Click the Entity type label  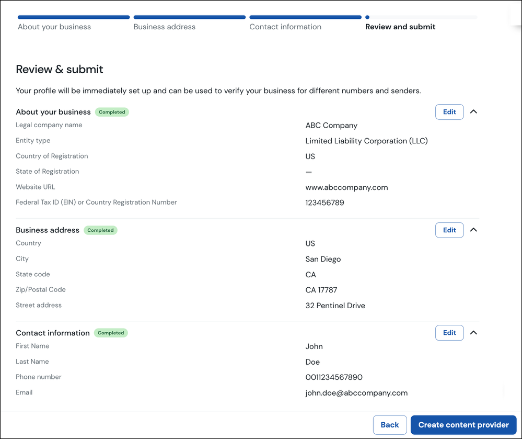coord(33,141)
